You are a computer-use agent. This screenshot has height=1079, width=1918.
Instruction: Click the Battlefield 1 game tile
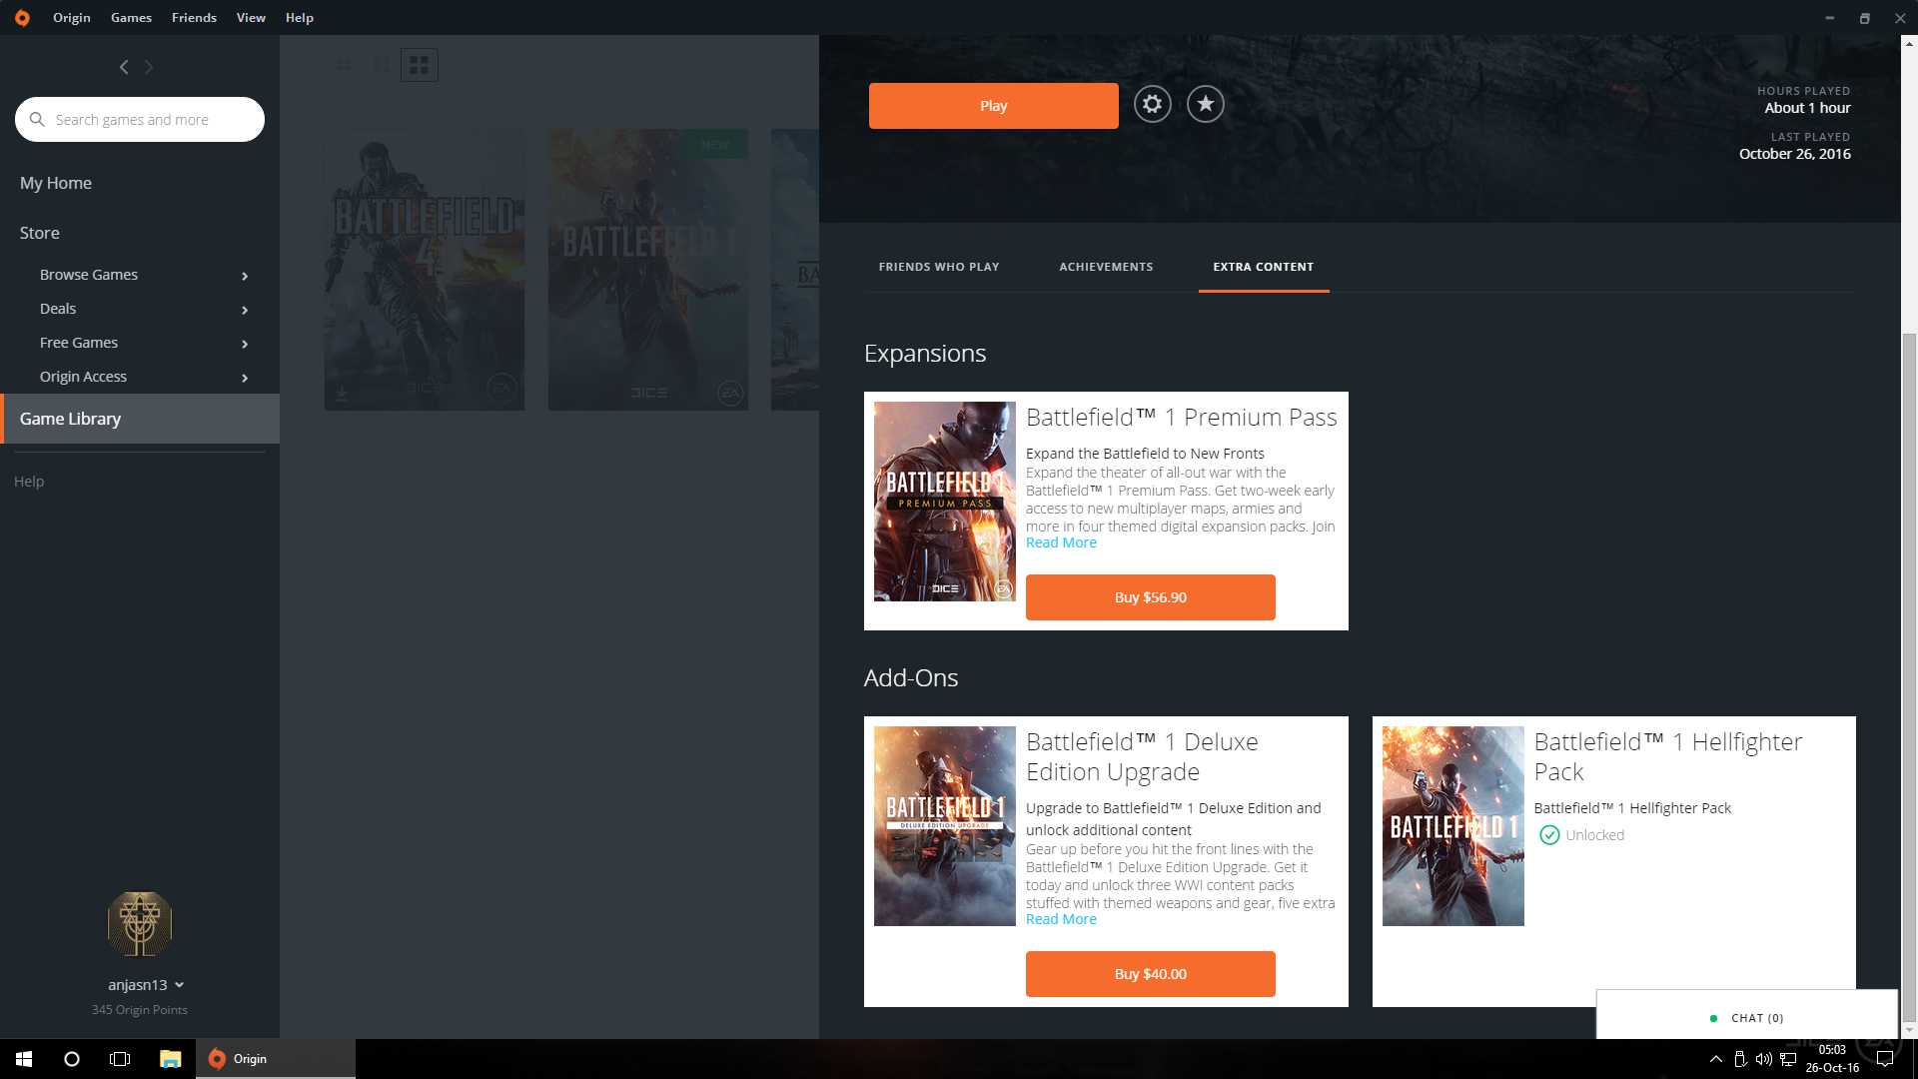point(648,270)
